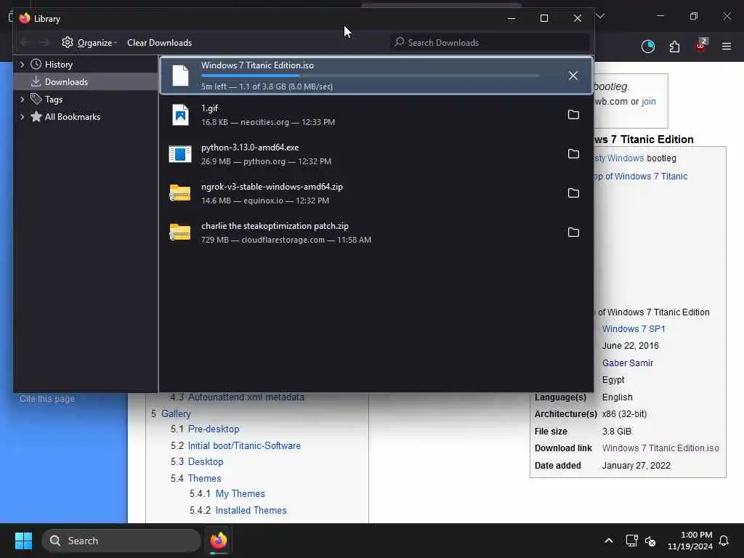
Task: Expand the History tree item
Action: click(x=22, y=64)
